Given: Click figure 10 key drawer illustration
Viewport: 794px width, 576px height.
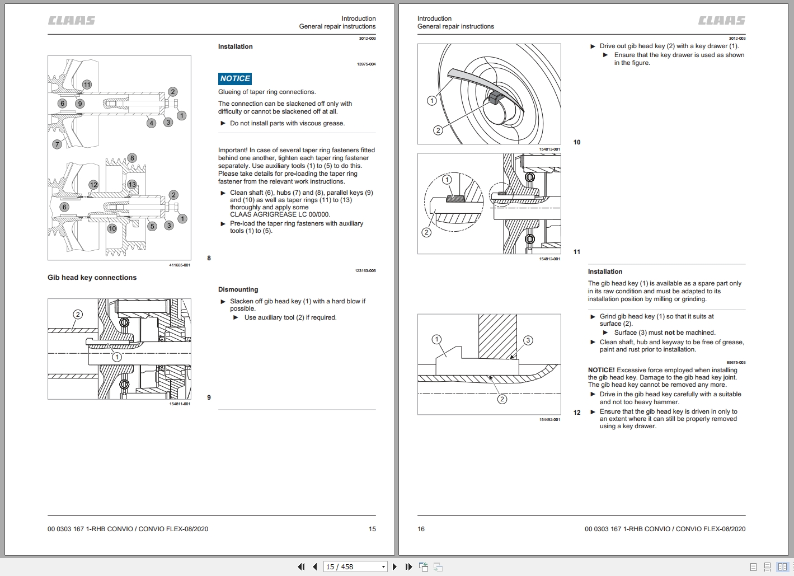Looking at the screenshot, I should click(x=488, y=93).
